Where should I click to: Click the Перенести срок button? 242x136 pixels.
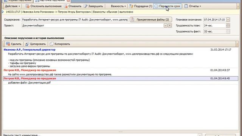point(167,6)
